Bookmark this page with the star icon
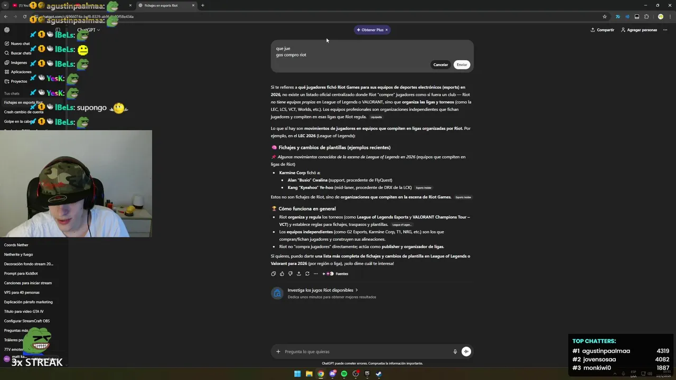This screenshot has height=380, width=676. tap(605, 16)
